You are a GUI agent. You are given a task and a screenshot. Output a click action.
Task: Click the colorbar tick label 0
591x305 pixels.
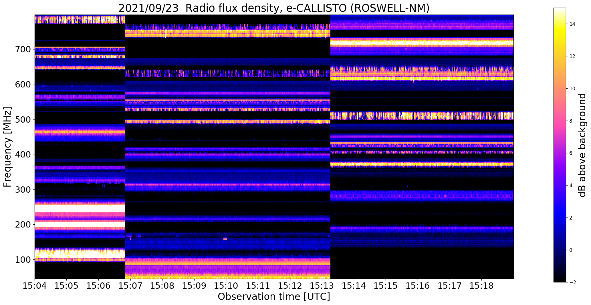tap(571, 250)
